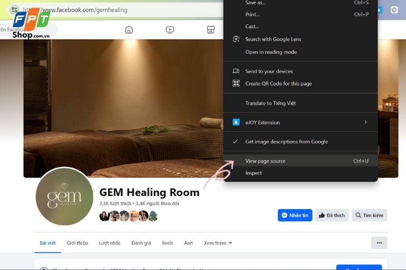This screenshot has height=270, width=406.
Task: Click the eJOY Extension icon in context menu
Action: (x=236, y=122)
